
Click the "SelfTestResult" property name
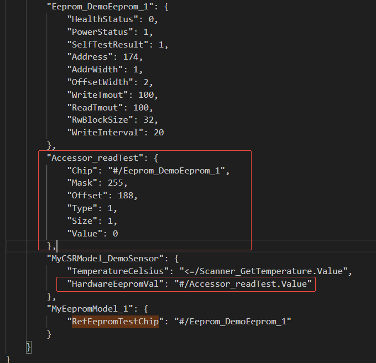(105, 44)
